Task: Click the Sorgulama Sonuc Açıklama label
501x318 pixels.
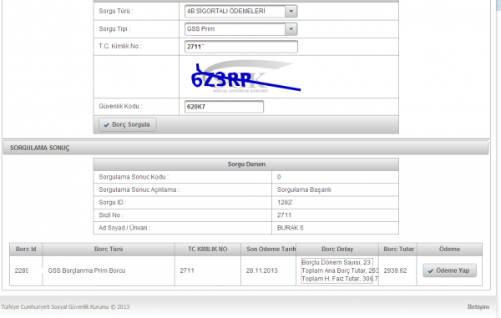Action: pos(139,189)
